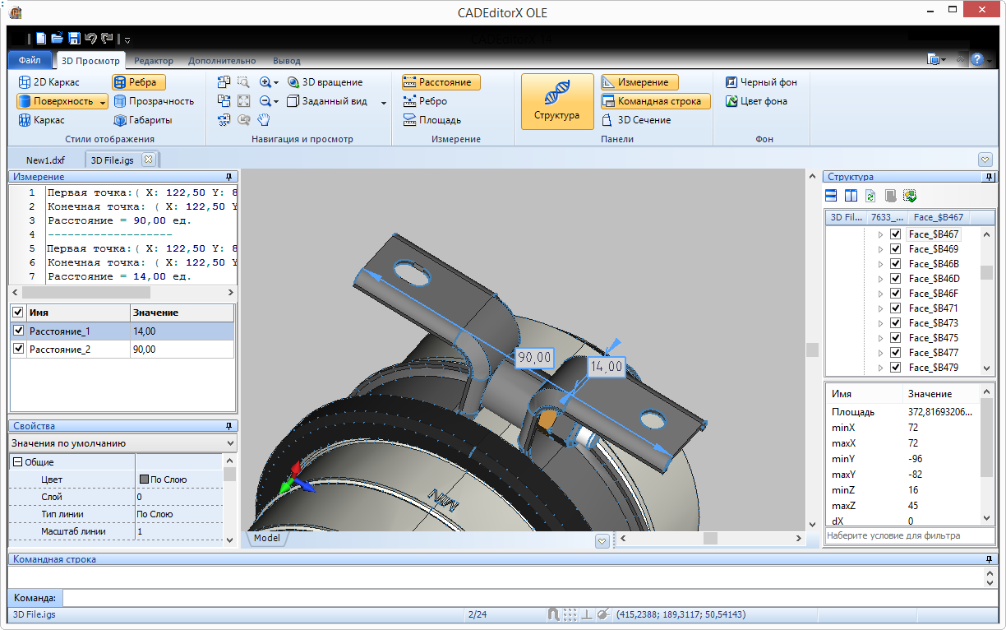Click the Черный фон background option
This screenshot has height=630, width=1006.
760,82
